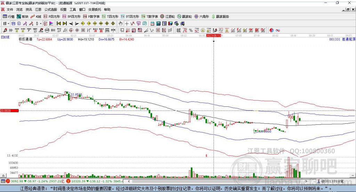356x192 pixels.
Task: Jump to the last bar icon
Action: click(x=65, y=24)
